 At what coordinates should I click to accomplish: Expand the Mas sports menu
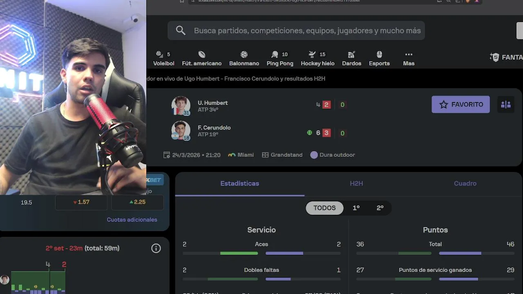click(409, 59)
